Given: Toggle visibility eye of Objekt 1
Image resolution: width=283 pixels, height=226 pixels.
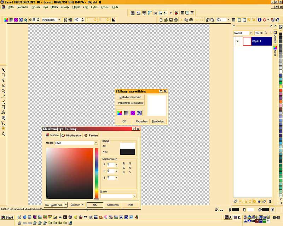Looking at the screenshot, I should pyautogui.click(x=237, y=42).
